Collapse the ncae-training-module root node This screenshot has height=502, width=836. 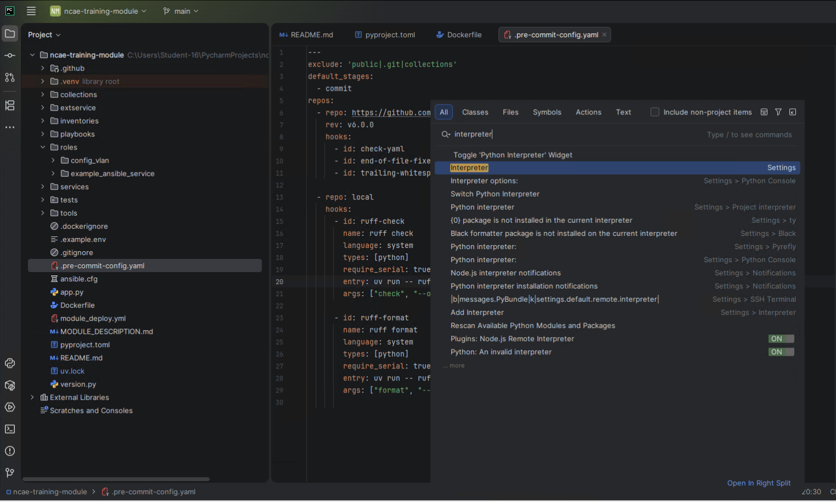pyautogui.click(x=32, y=55)
